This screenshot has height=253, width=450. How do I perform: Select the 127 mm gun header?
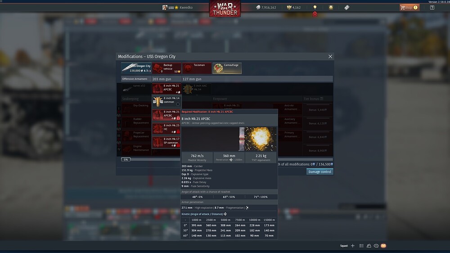click(x=192, y=79)
